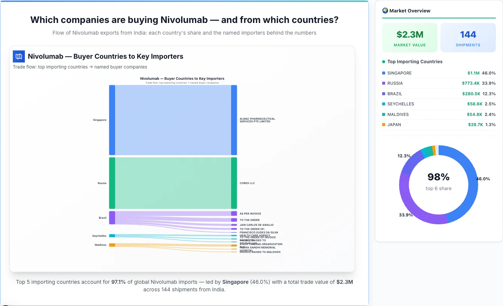This screenshot has width=503, height=306.
Task: Click the blue legend marker for SINGAPORE
Action: [x=383, y=73]
